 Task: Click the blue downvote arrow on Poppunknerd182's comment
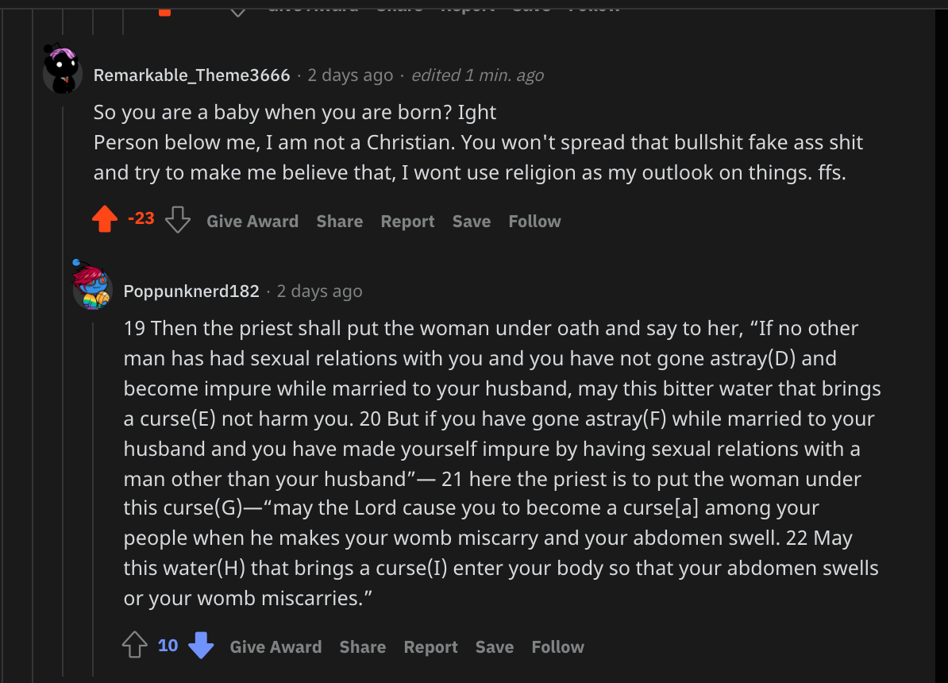[202, 646]
